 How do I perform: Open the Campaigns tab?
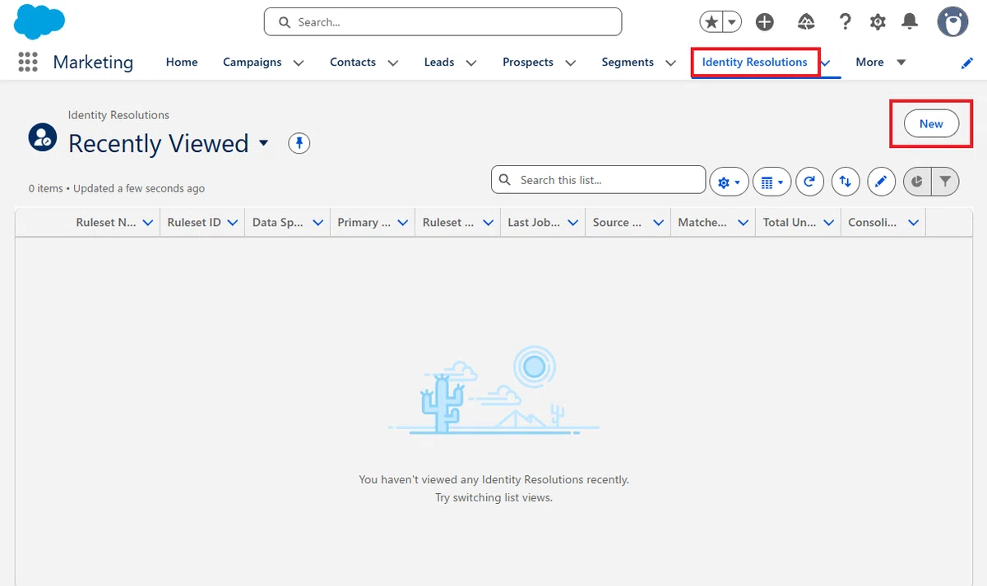[x=252, y=62]
